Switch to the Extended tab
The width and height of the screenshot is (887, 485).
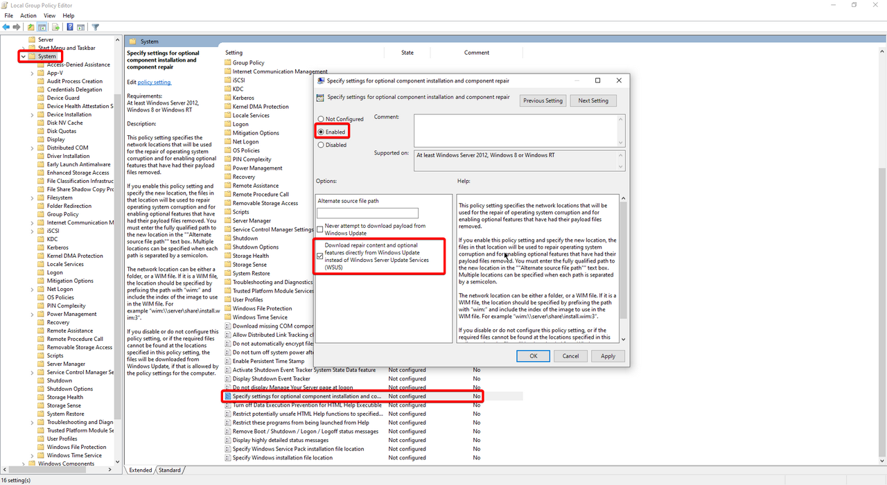[x=141, y=470]
